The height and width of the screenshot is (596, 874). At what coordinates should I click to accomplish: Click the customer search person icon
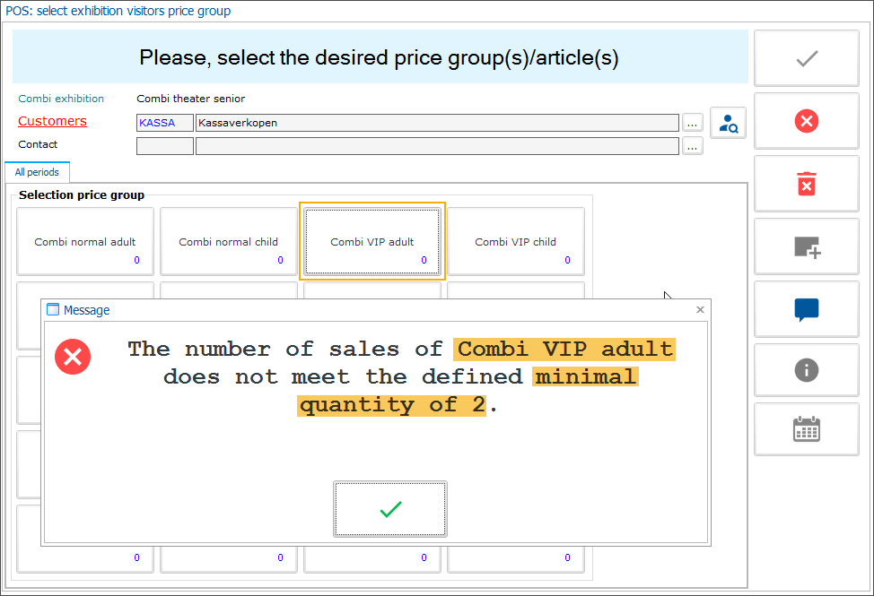[727, 123]
